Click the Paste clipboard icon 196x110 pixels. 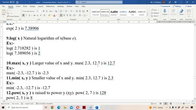pos(4,12)
